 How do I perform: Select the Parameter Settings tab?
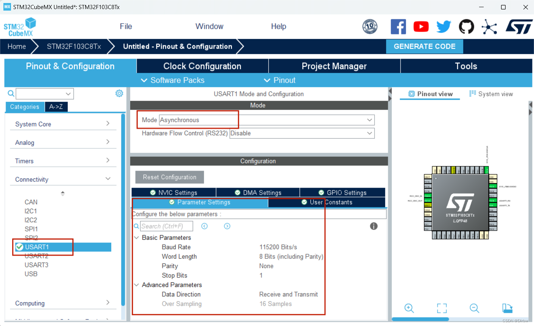click(200, 202)
